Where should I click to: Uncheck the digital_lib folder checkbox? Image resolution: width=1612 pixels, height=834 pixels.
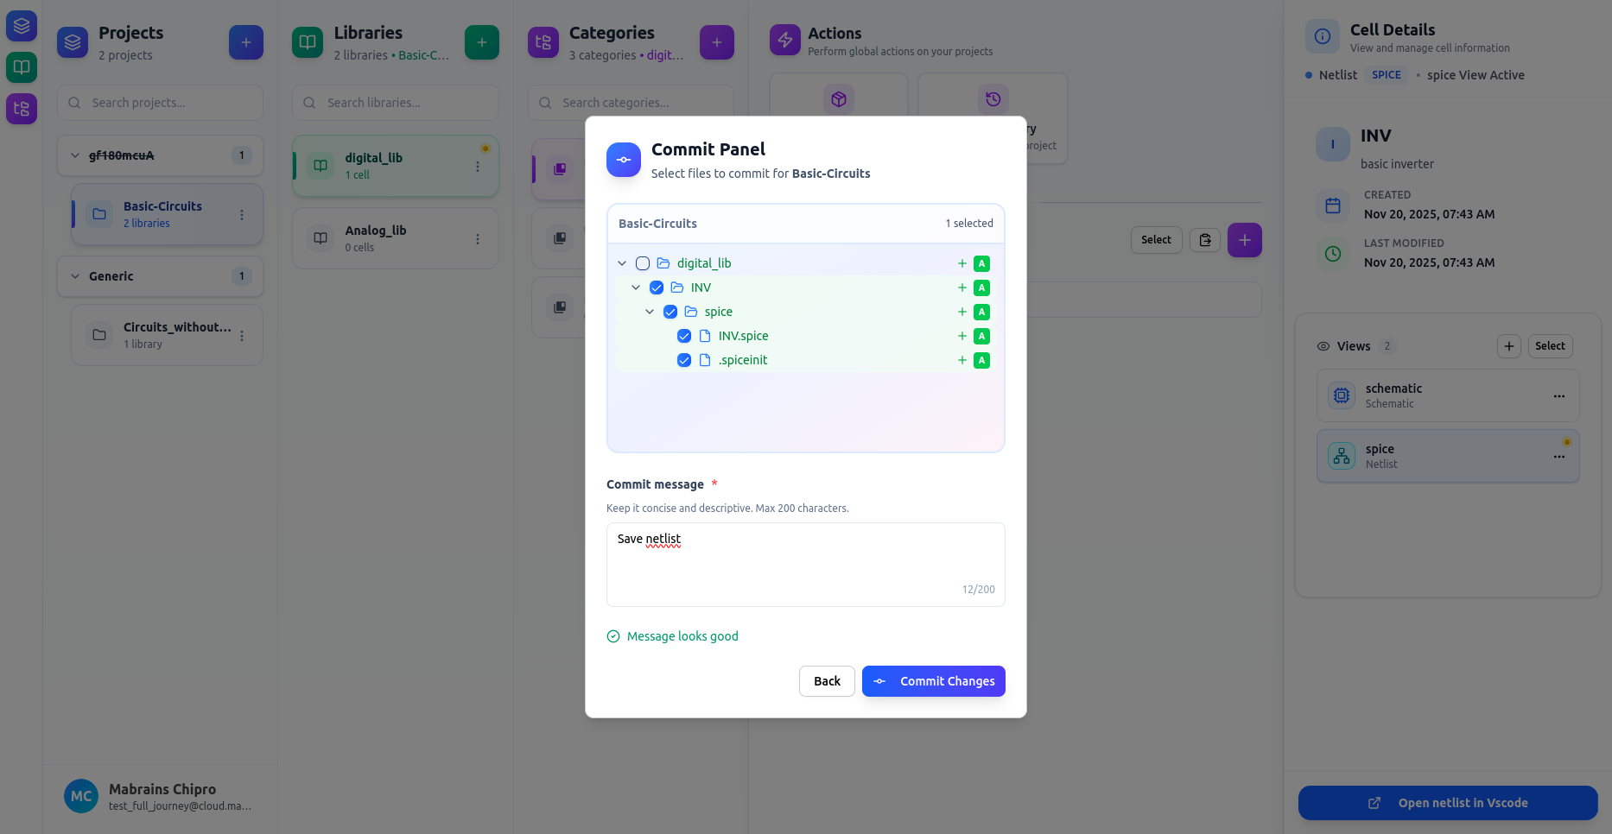[x=642, y=262]
